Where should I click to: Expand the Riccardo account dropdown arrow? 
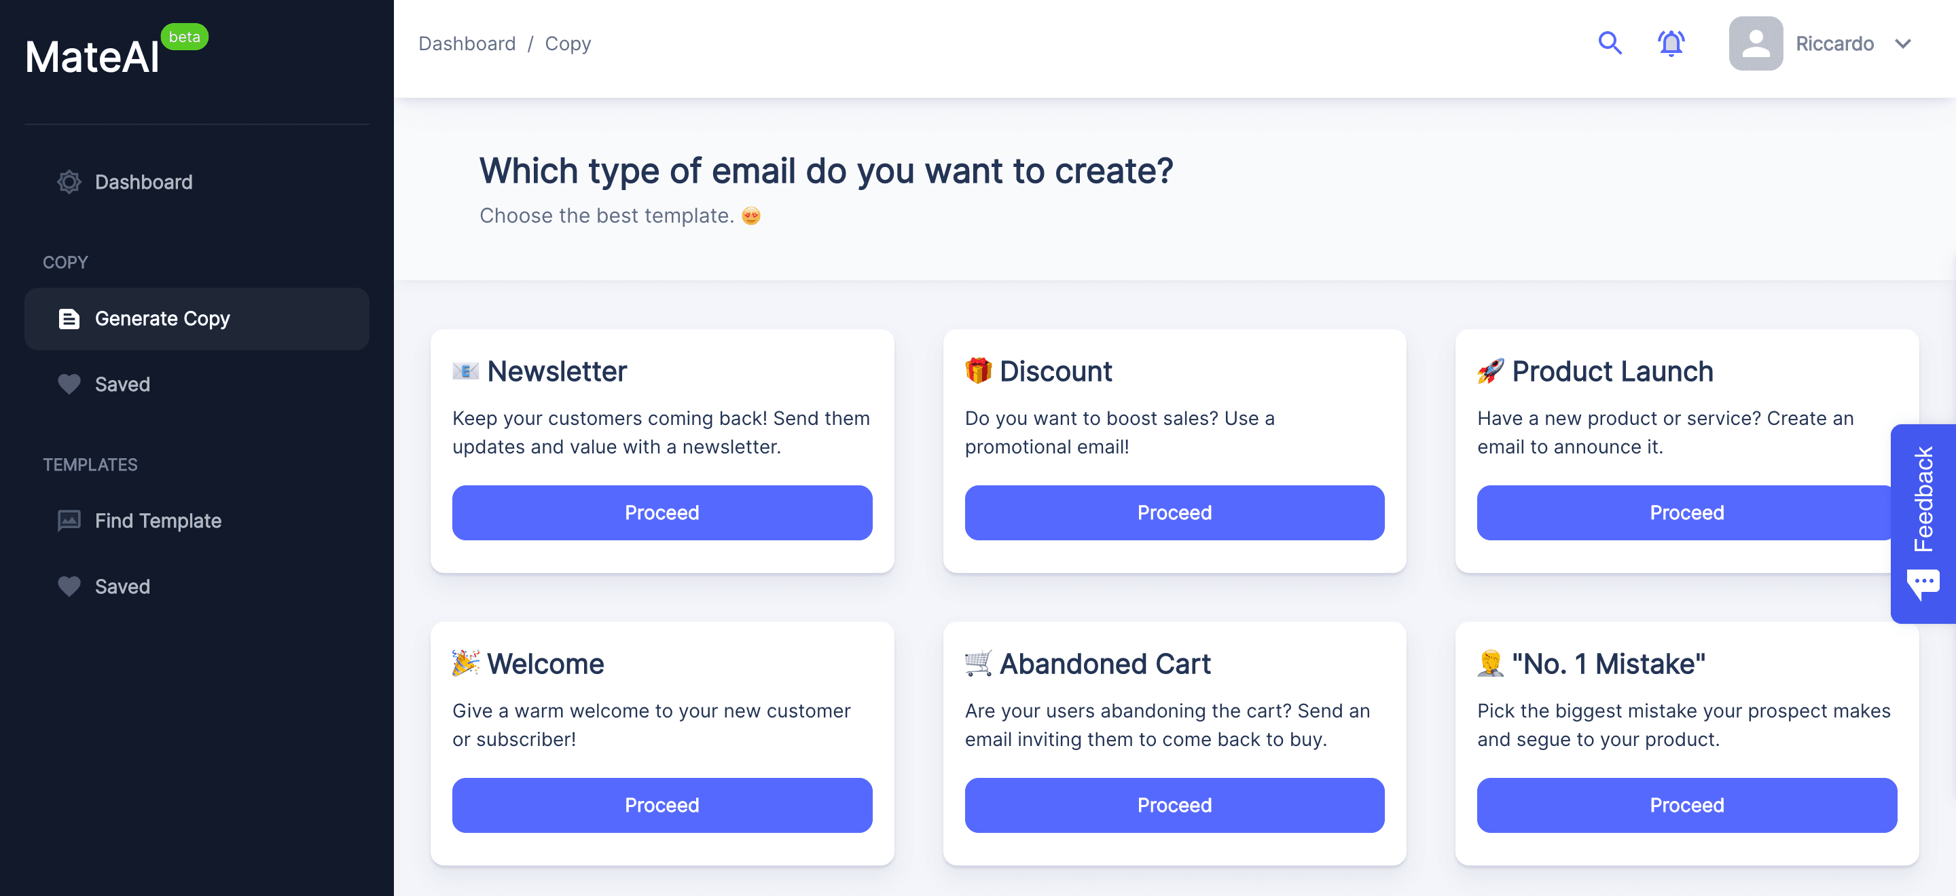tap(1903, 44)
